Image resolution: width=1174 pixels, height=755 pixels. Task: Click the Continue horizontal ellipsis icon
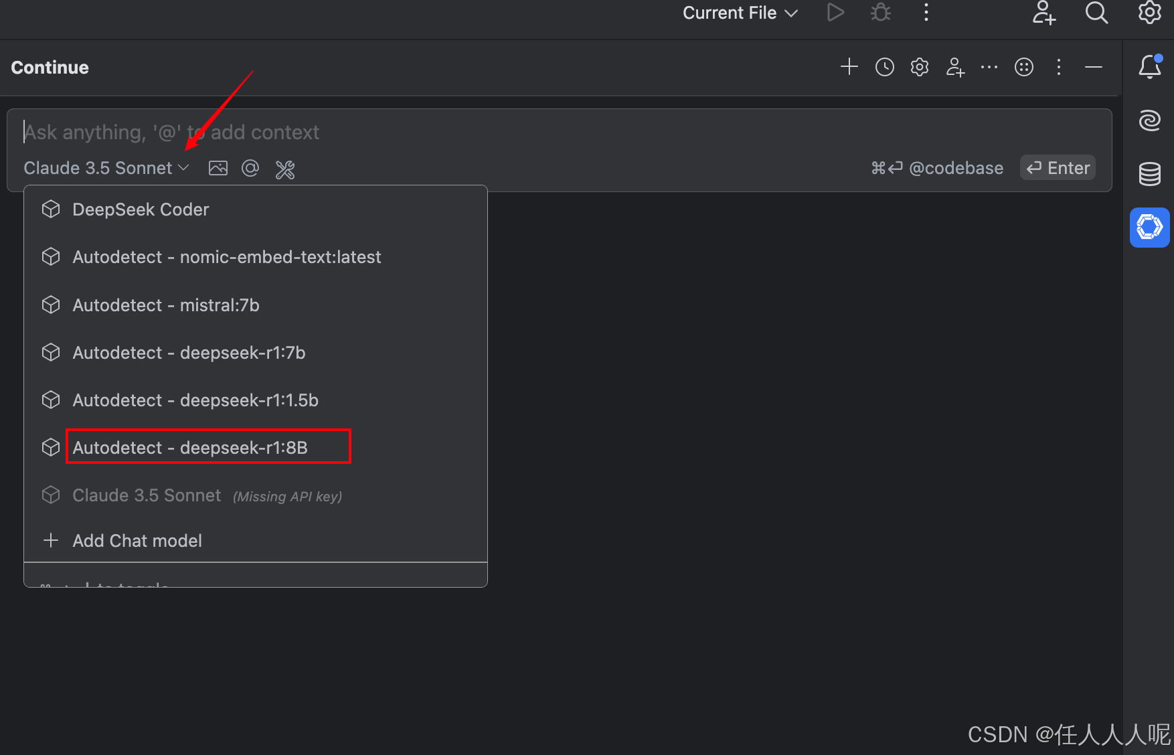pos(989,67)
